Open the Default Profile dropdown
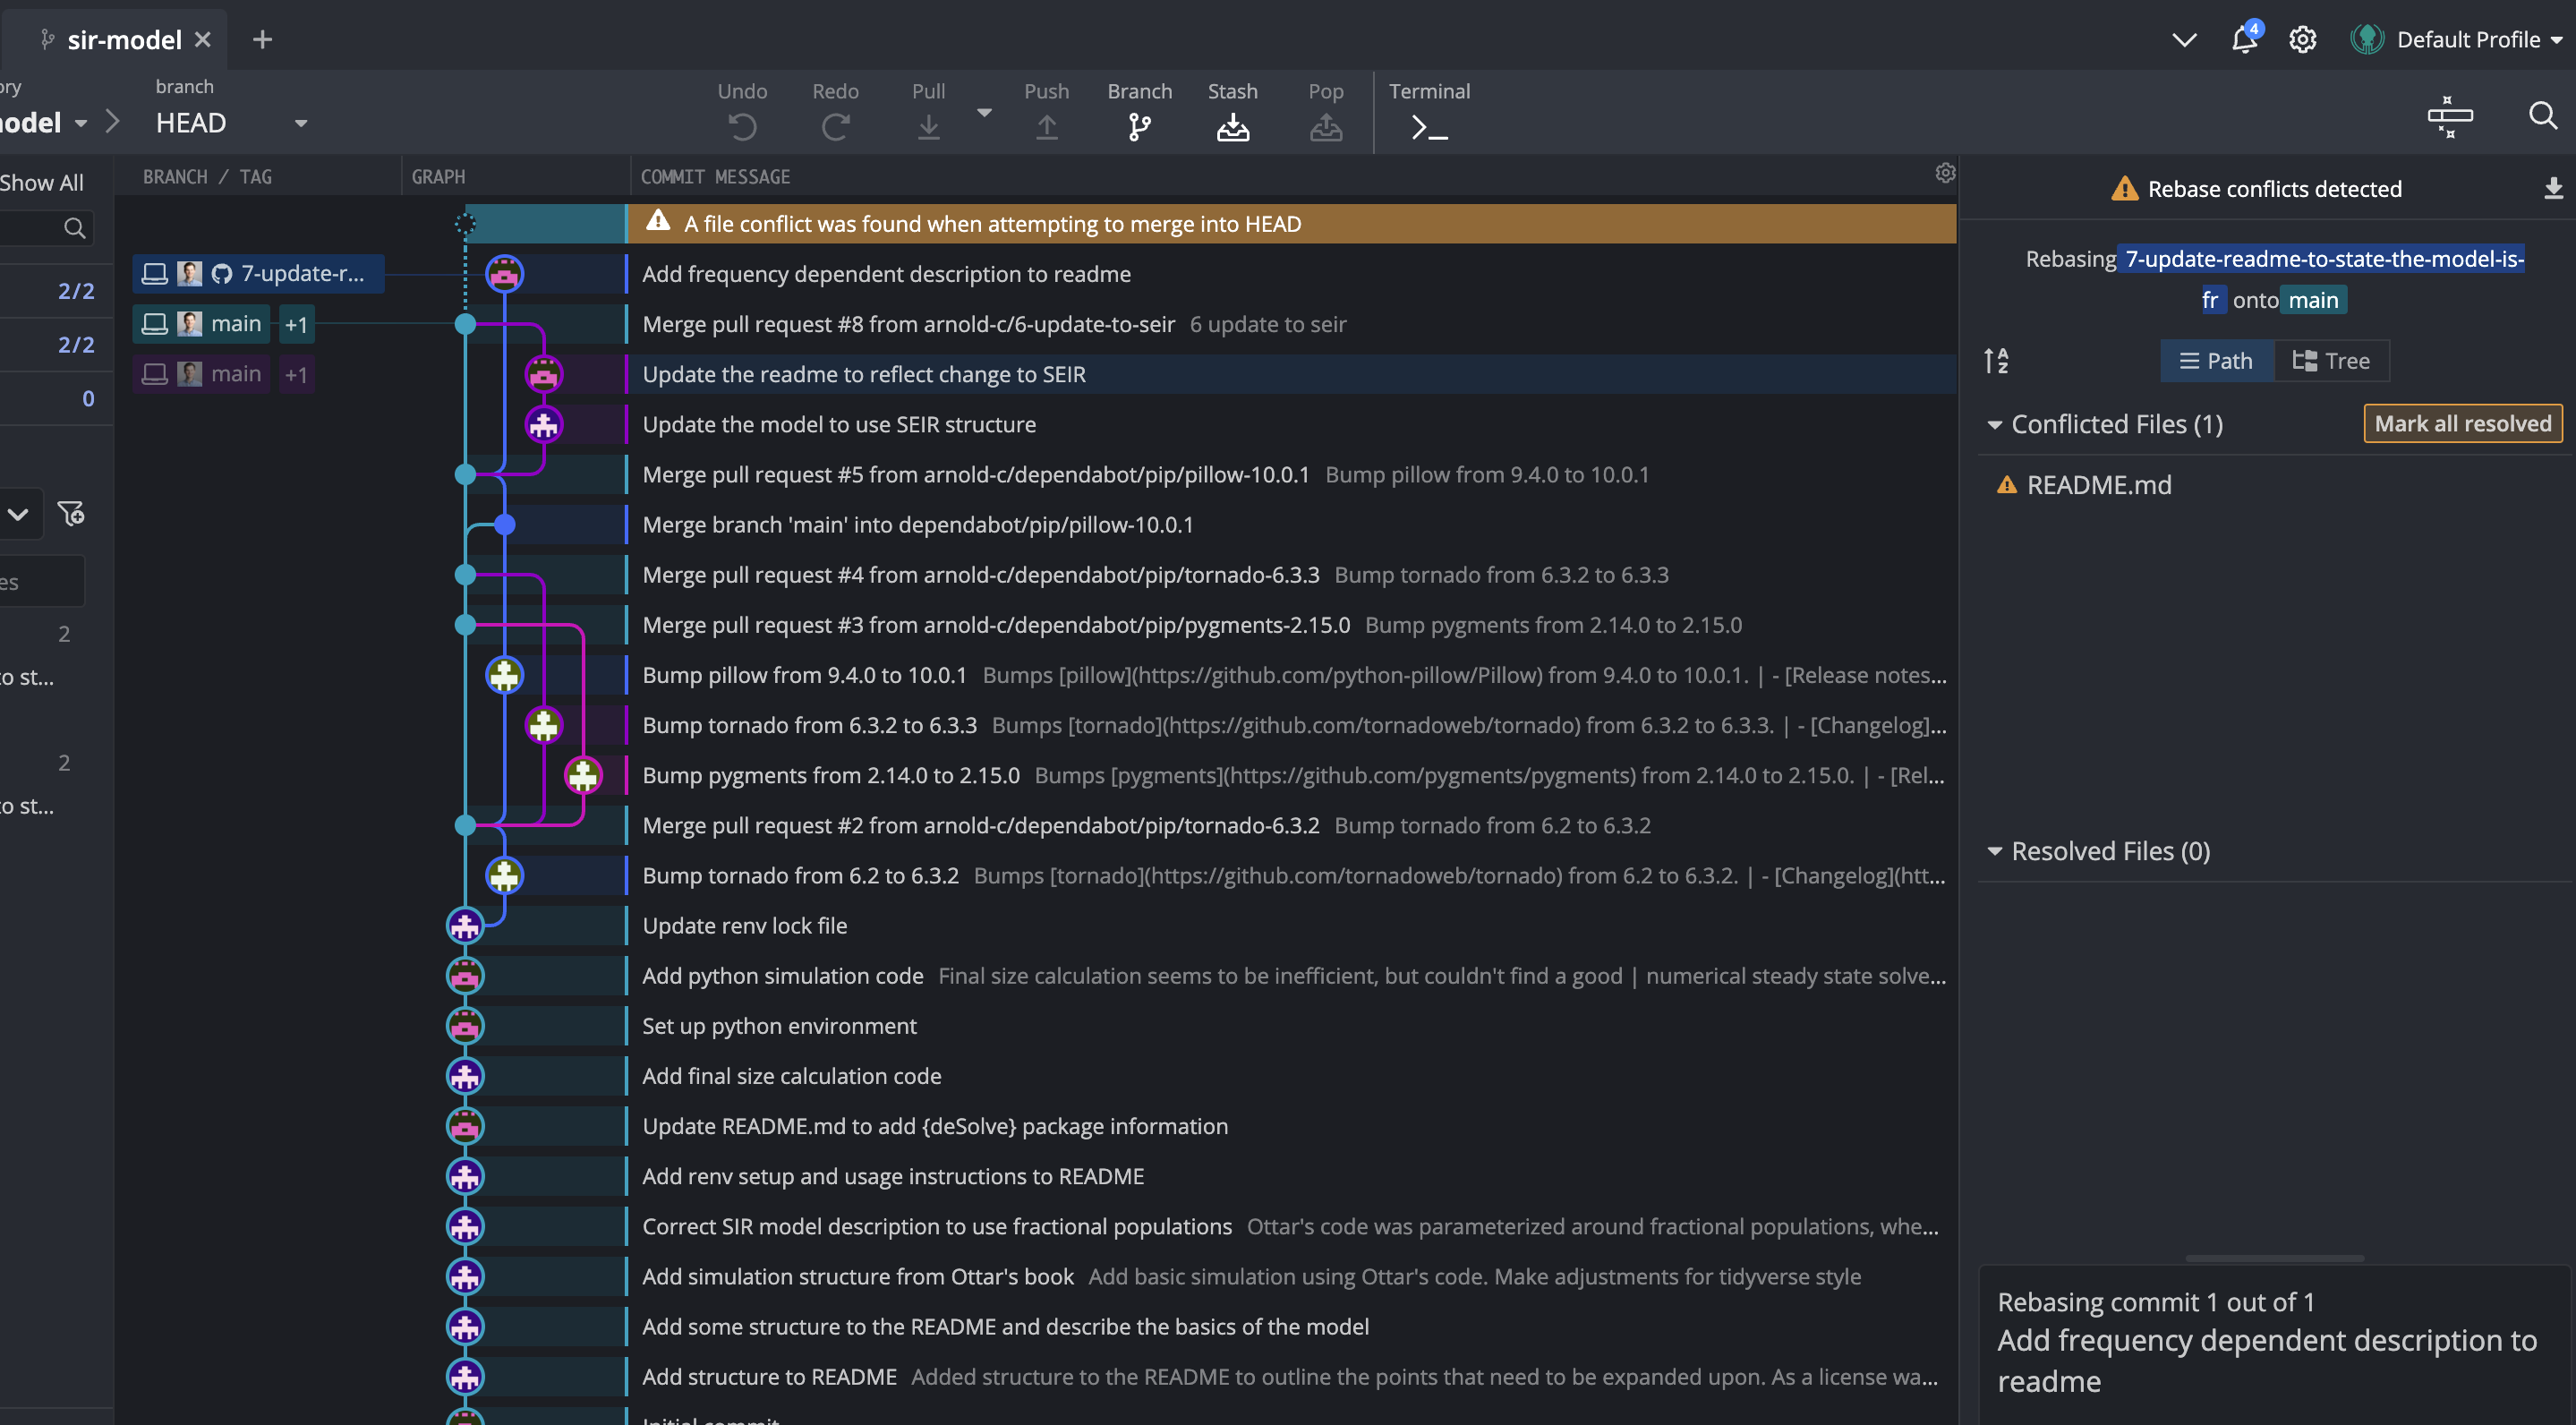This screenshot has height=1425, width=2576. point(2467,40)
